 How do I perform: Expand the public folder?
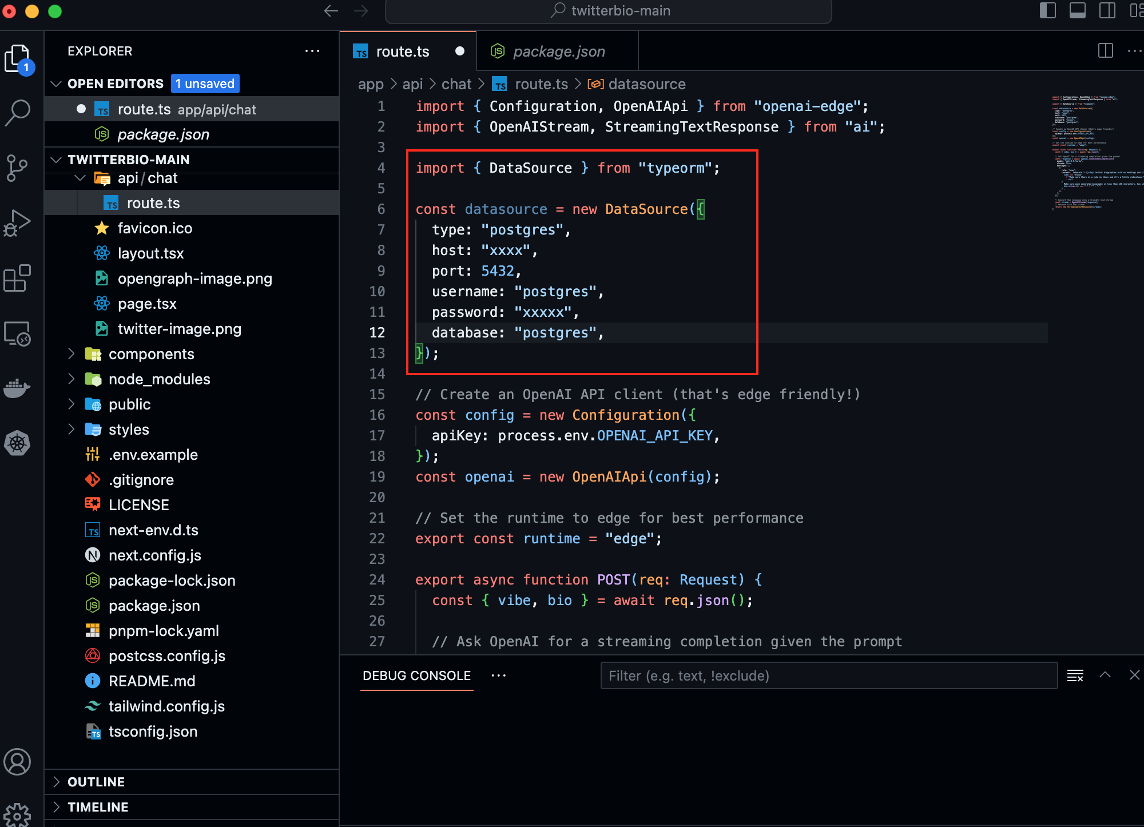coord(71,404)
